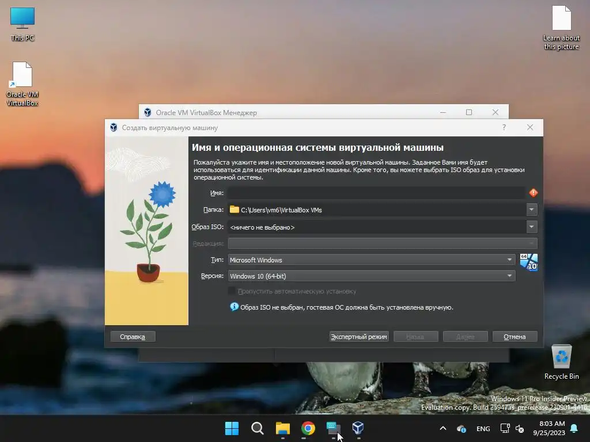This screenshot has height=442, width=590.
Task: Open network status tray icon
Action: tap(505, 428)
